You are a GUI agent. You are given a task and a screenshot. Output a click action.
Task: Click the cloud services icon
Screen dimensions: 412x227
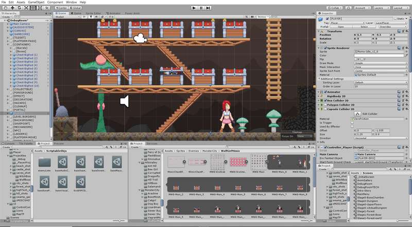[349, 8]
